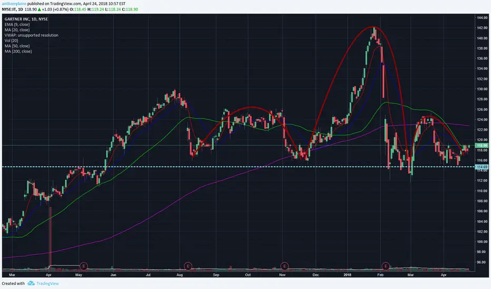Click the Jul label on time axis
Screen dimensions: 491x289
pyautogui.click(x=148, y=275)
